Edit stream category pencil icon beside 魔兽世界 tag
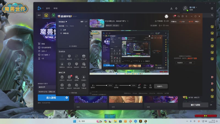The height and width of the screenshot is (124, 220). click(122, 25)
